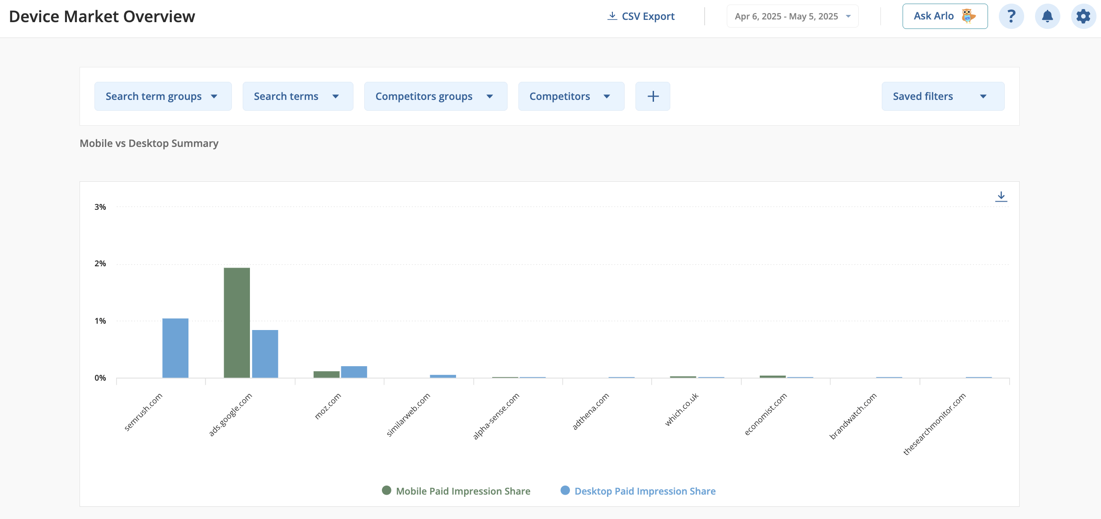Click CSV Export link
Image resolution: width=1101 pixels, height=519 pixels.
[641, 16]
